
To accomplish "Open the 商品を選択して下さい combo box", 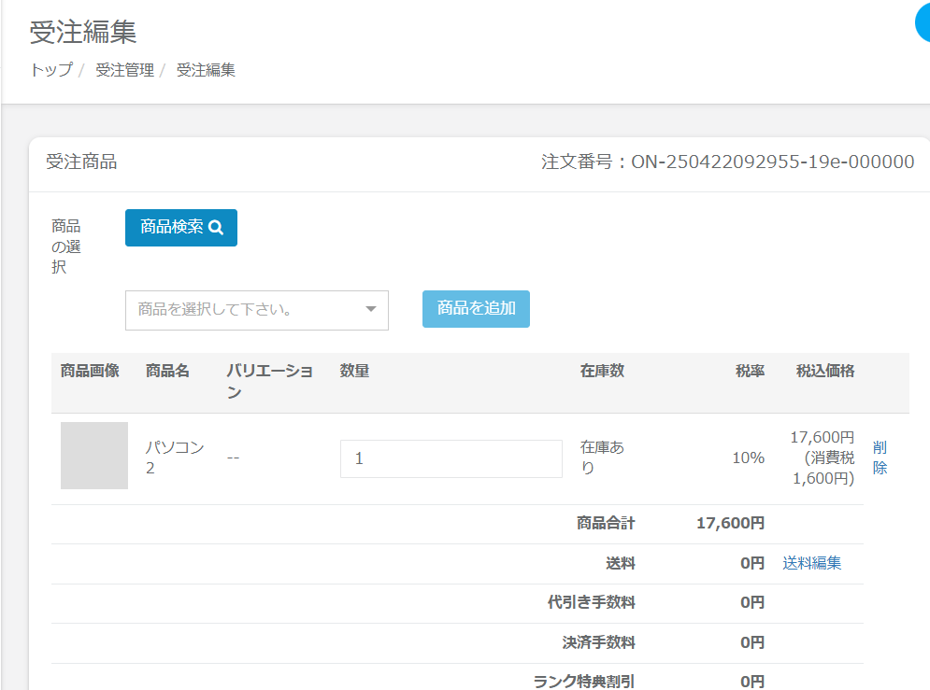I will (x=245, y=310).
